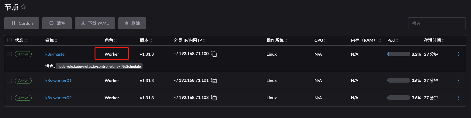The width and height of the screenshot is (471, 118).
Task: Copy k8s-worker01 IP address 192.168.71.101
Action: (215, 80)
